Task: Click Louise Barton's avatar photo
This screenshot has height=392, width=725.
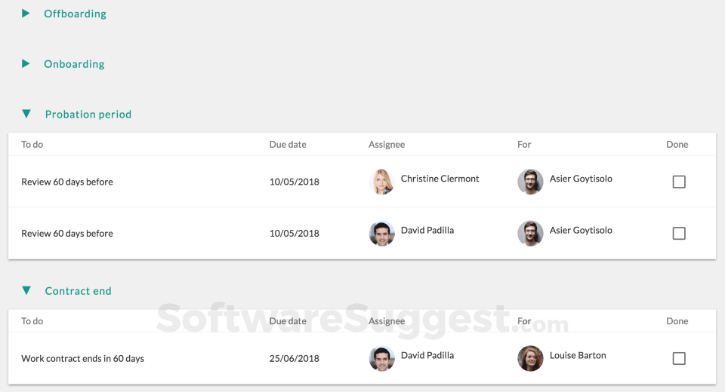Action: [530, 359]
